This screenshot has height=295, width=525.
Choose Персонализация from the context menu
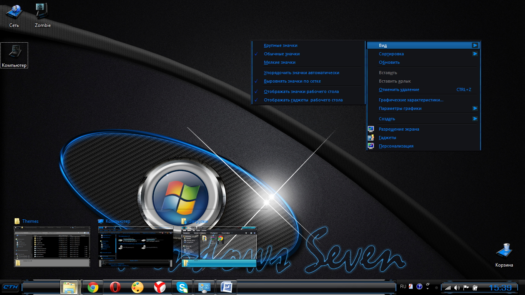click(396, 146)
